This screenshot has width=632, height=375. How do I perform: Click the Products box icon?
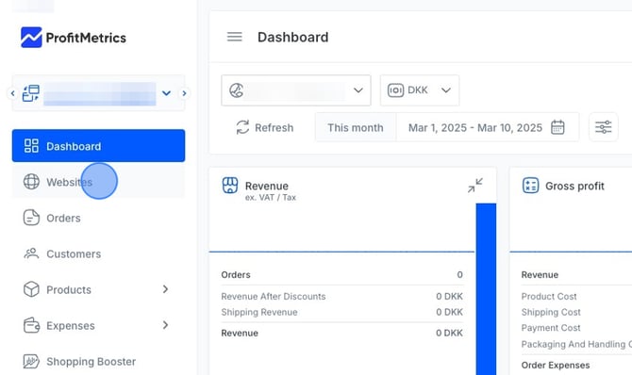tap(31, 289)
